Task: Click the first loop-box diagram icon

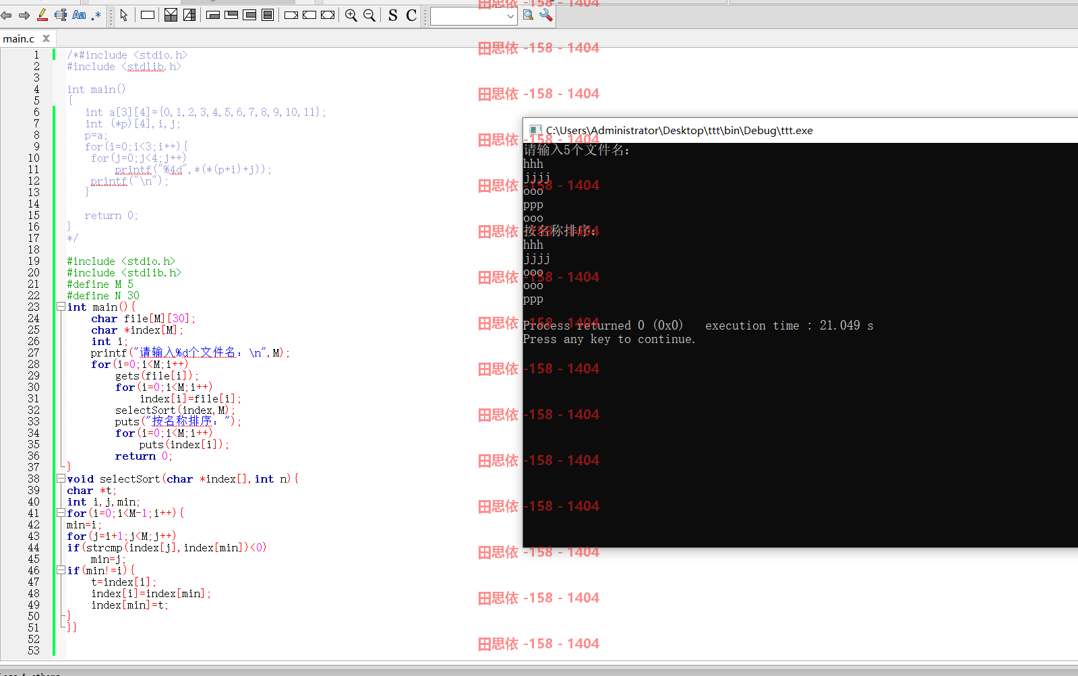Action: [213, 15]
